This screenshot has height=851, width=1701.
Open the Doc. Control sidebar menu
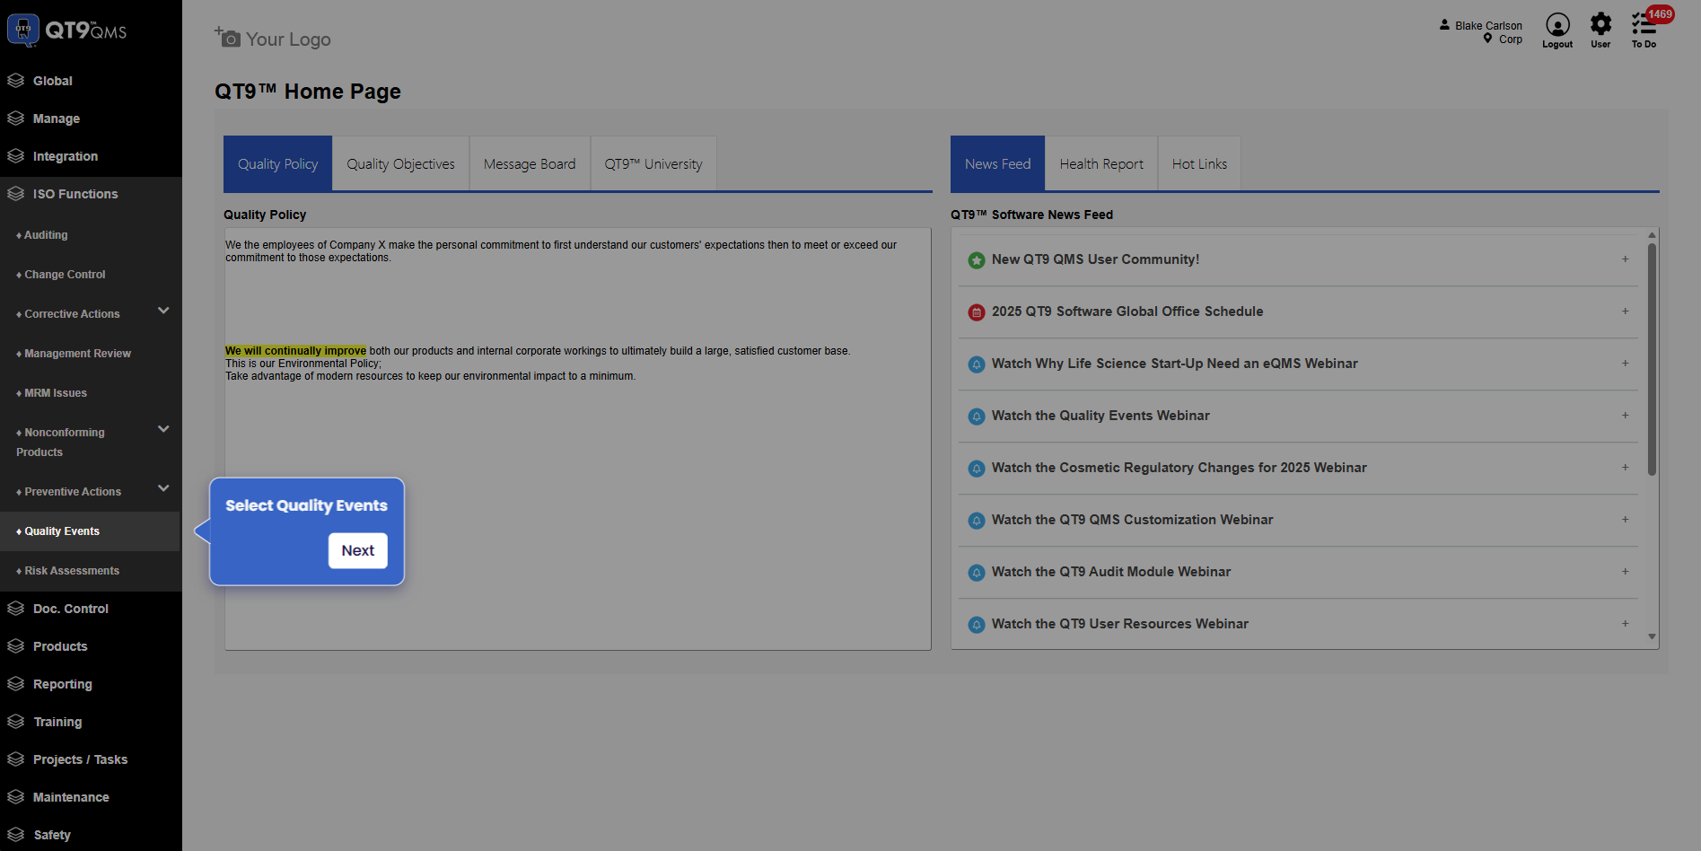pos(71,609)
